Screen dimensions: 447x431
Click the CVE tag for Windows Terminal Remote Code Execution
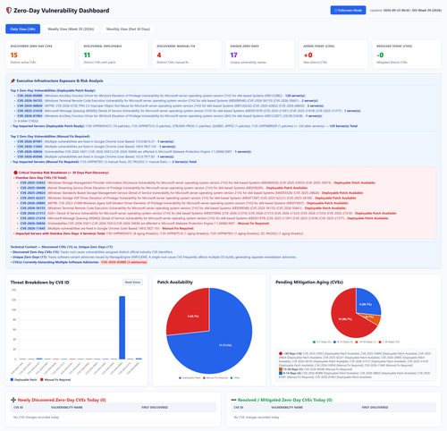(30, 101)
